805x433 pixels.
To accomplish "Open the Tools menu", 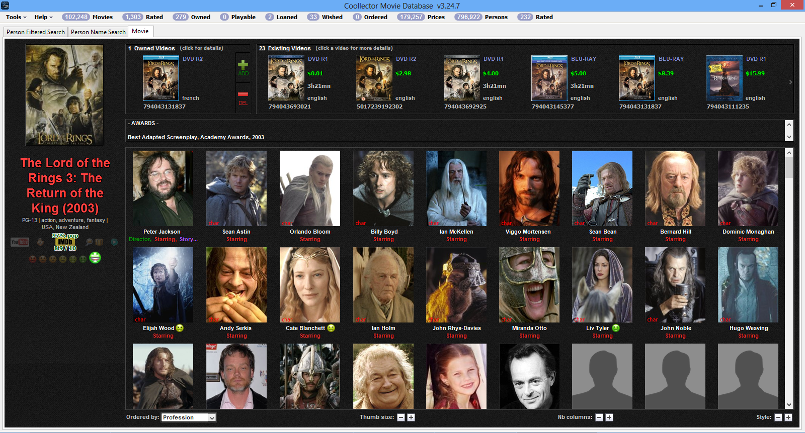I will (x=16, y=17).
